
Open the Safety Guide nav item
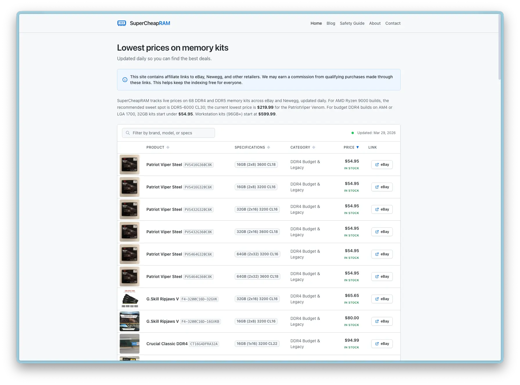[x=352, y=23]
